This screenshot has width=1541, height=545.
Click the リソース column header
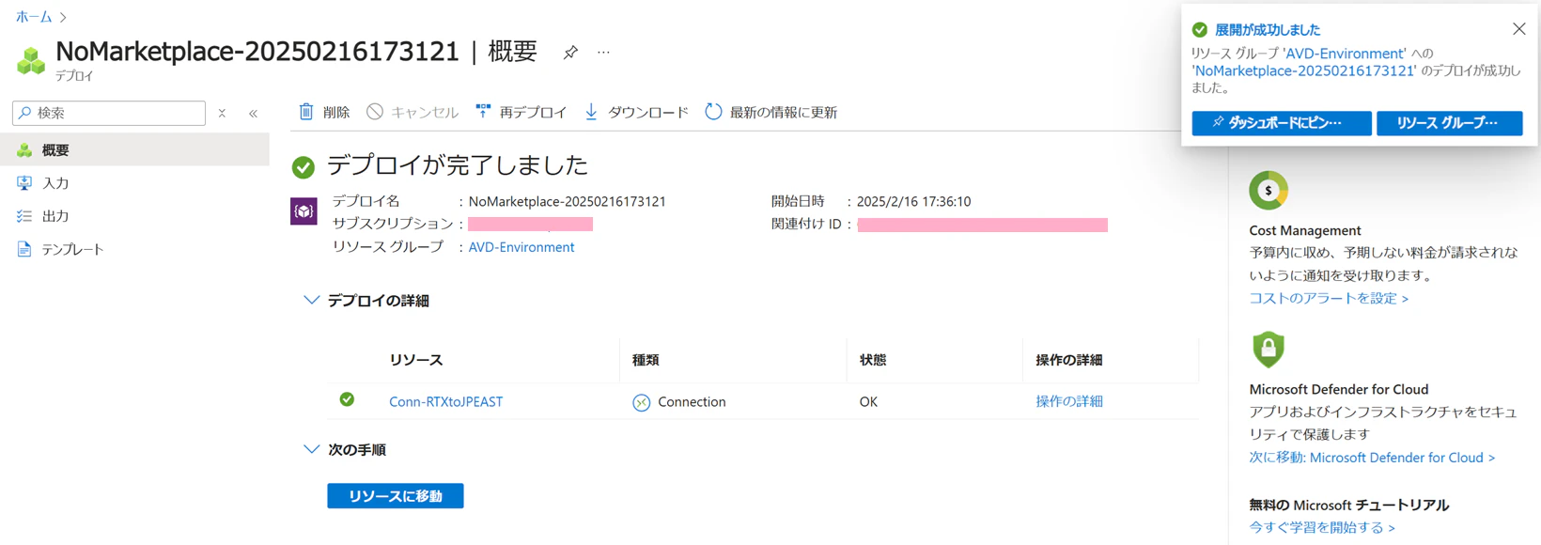[416, 360]
